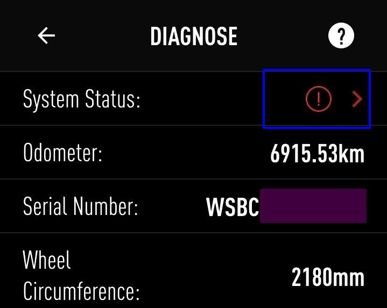
Task: Click the red system status warning icon
Action: [318, 99]
